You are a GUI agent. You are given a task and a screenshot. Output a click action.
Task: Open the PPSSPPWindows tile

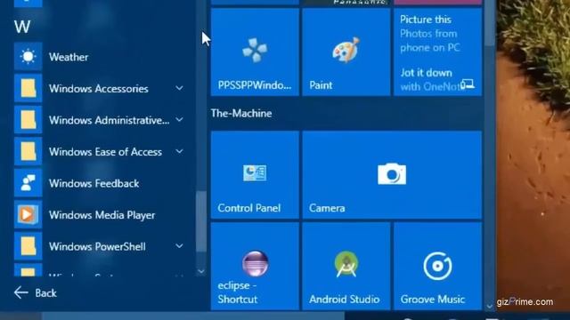pos(255,52)
